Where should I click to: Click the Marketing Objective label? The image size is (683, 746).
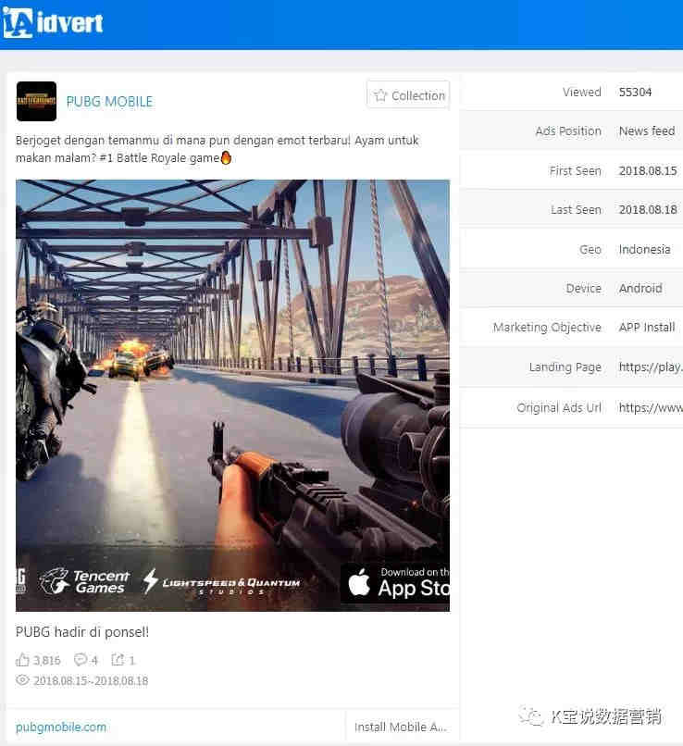click(x=547, y=328)
